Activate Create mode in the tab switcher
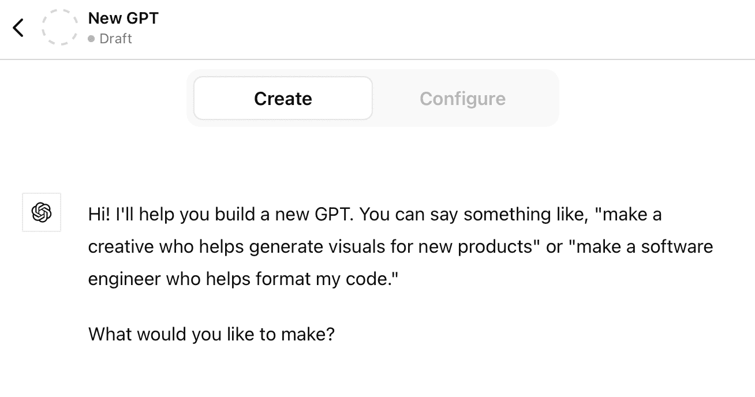Image resolution: width=755 pixels, height=397 pixels. pos(283,98)
